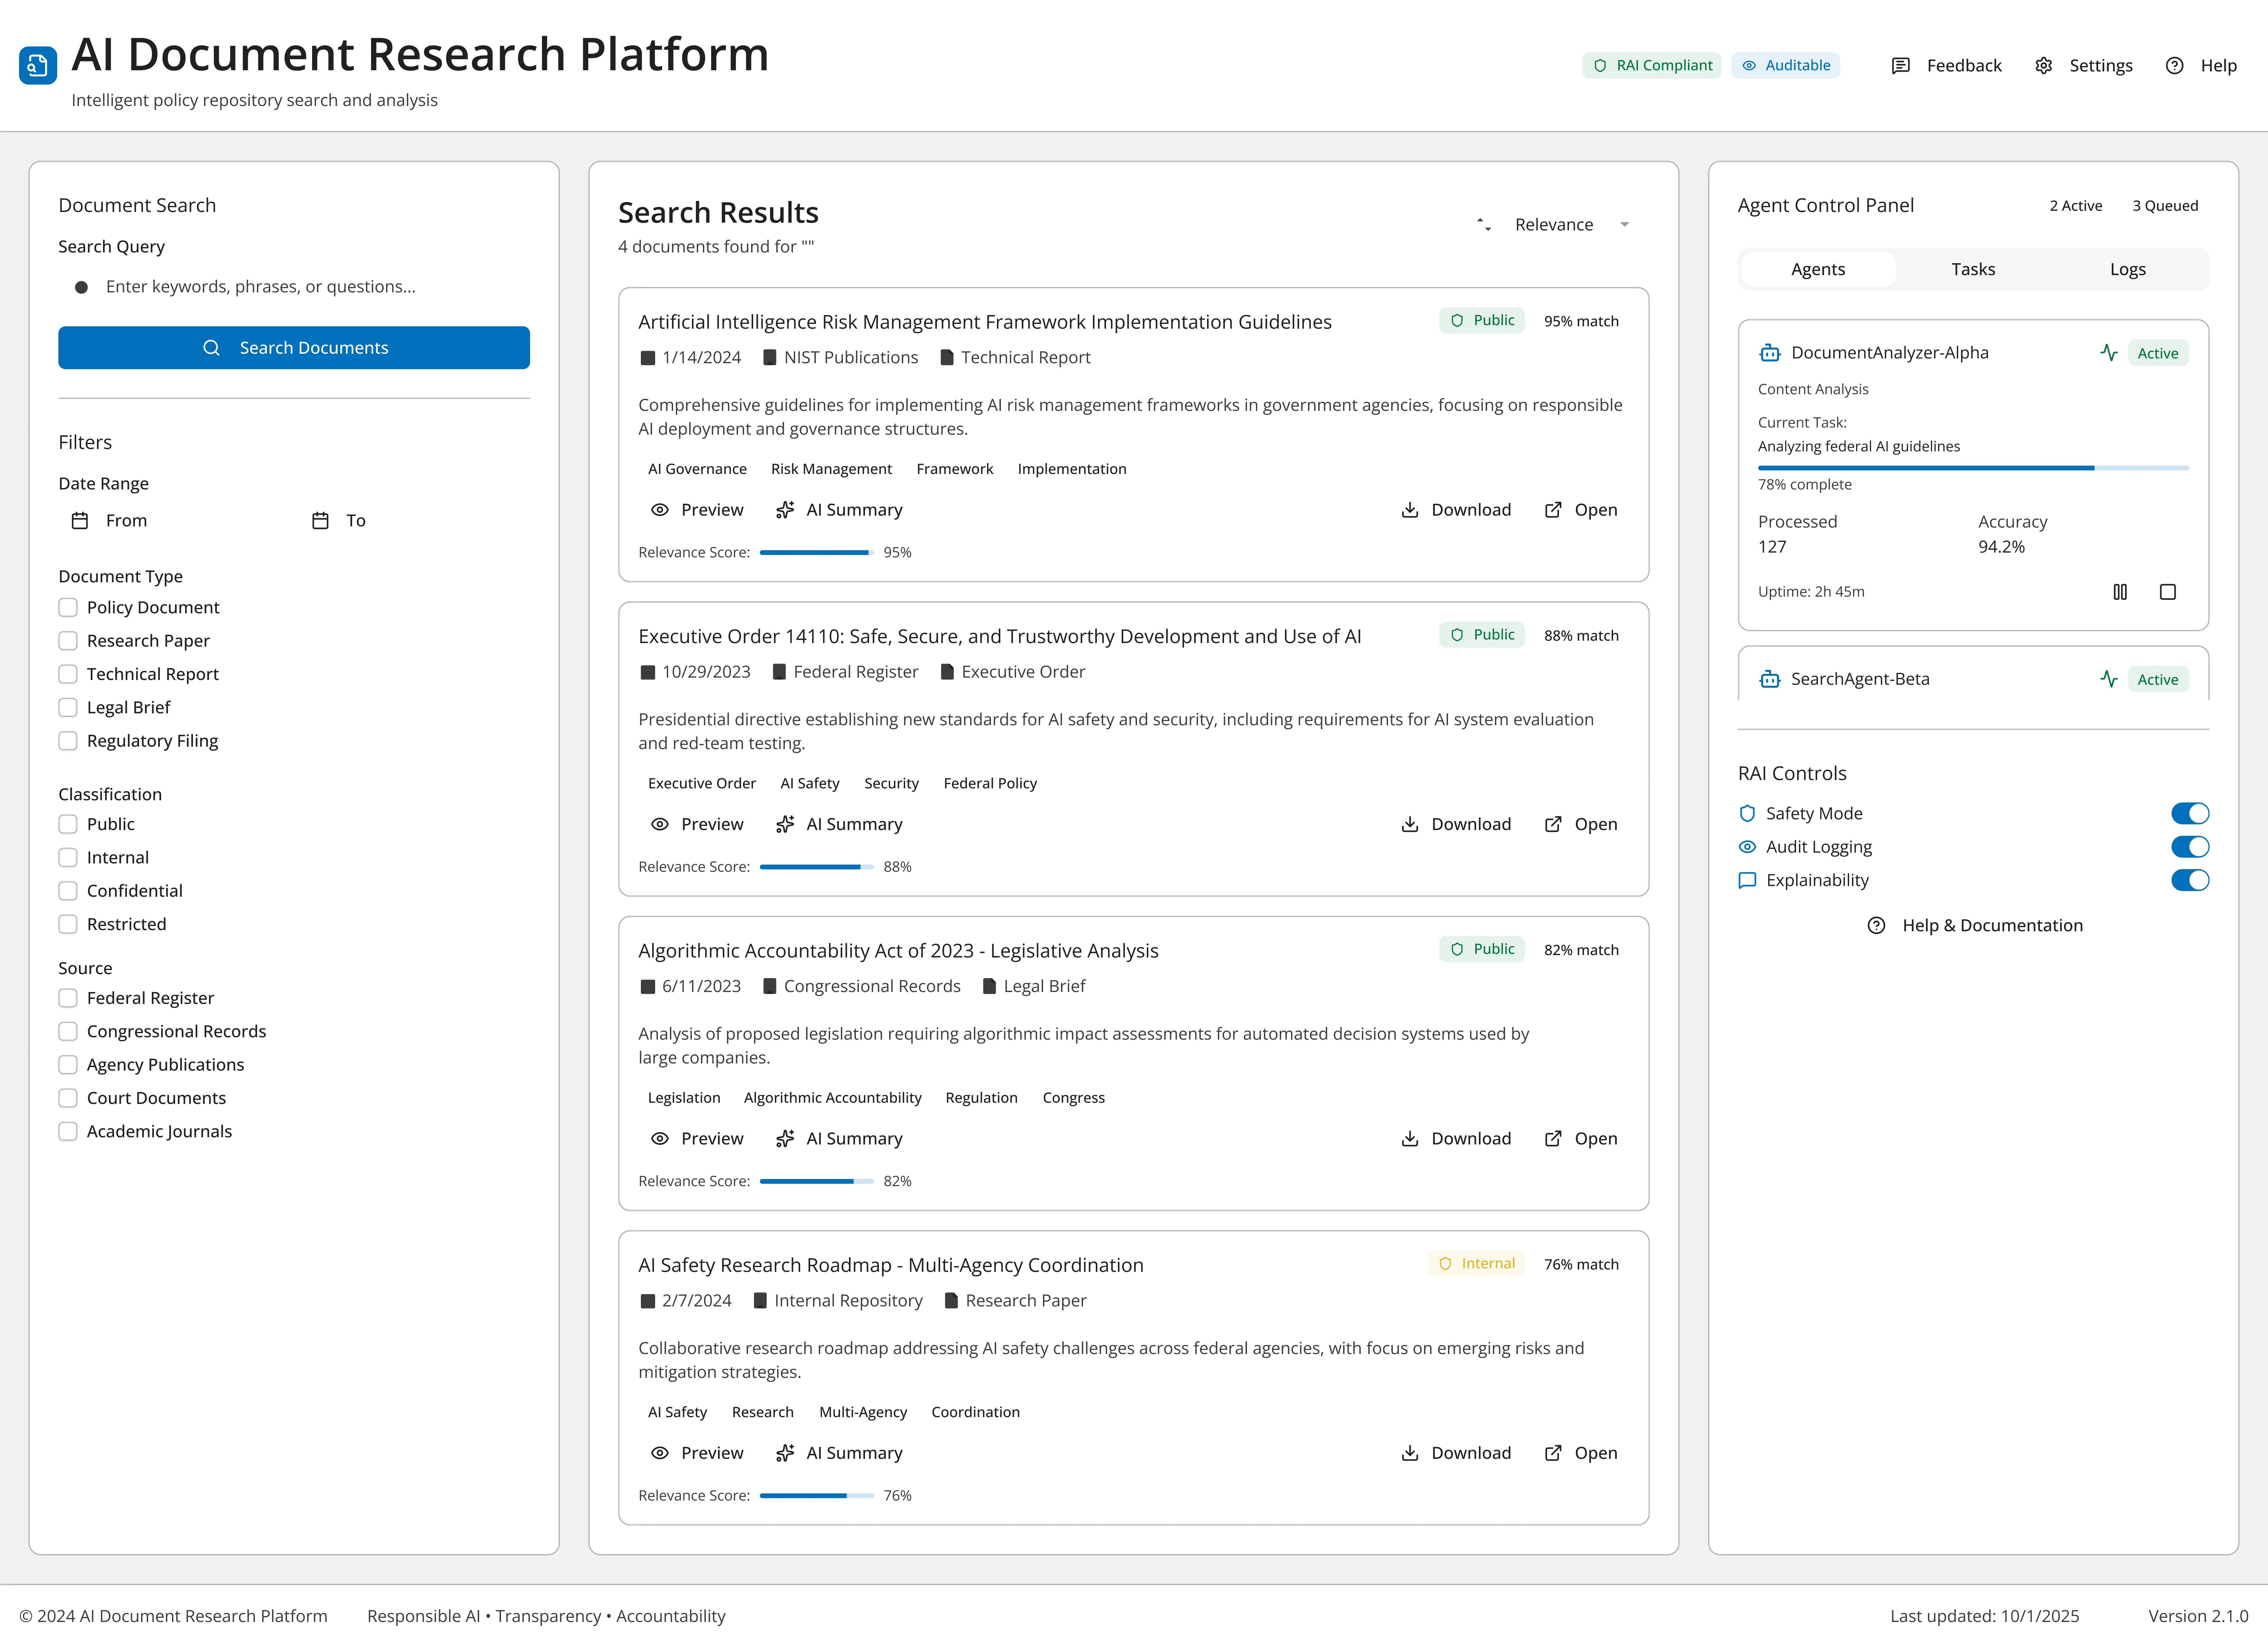Click the Safety Mode shield icon
This screenshot has height=1647, width=2268.
coord(1747,813)
